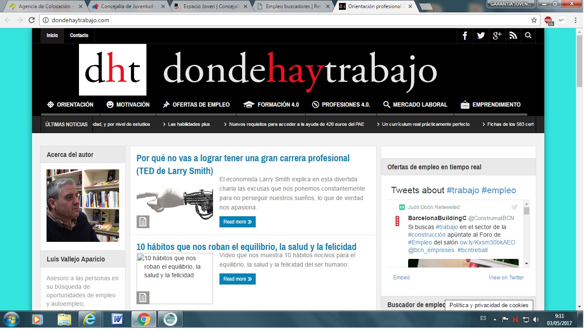
Task: Open the PROFESIONES 4.0. menu
Action: pos(341,105)
